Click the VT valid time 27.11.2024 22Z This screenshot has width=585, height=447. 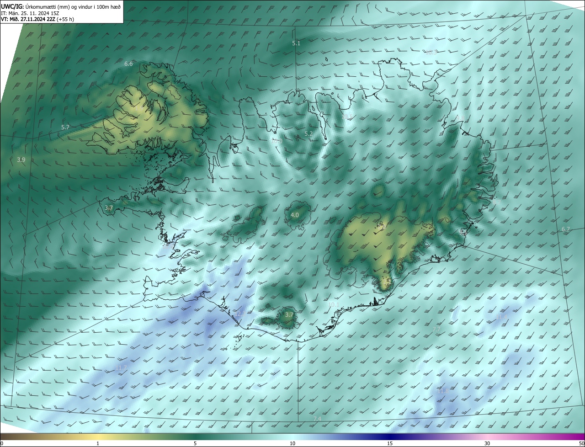coord(37,19)
